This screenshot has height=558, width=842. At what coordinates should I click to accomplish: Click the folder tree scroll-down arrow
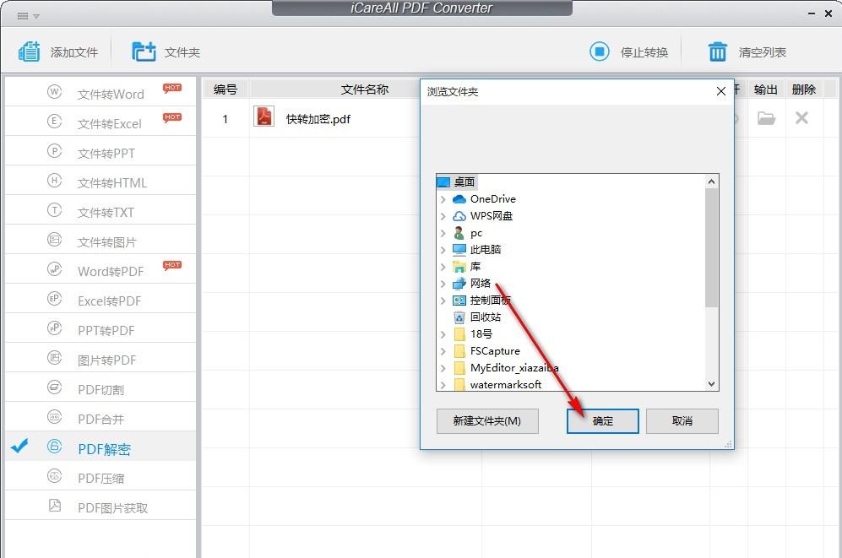coord(711,383)
